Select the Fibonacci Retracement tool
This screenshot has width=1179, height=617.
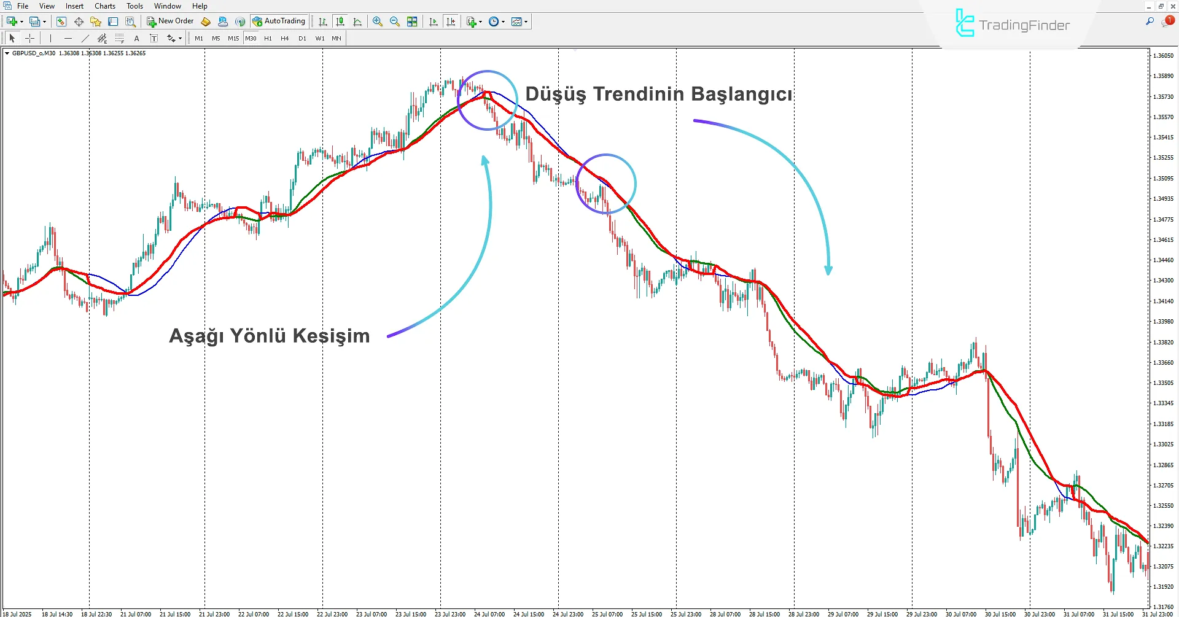[119, 37]
